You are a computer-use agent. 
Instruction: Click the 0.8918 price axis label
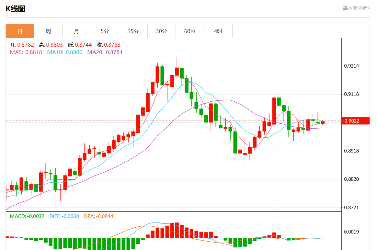351,151
